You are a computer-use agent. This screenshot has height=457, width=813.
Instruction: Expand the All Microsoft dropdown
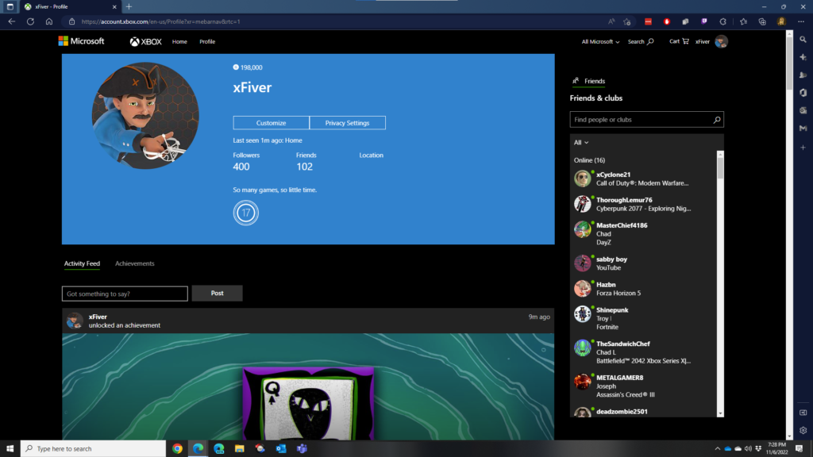click(600, 41)
